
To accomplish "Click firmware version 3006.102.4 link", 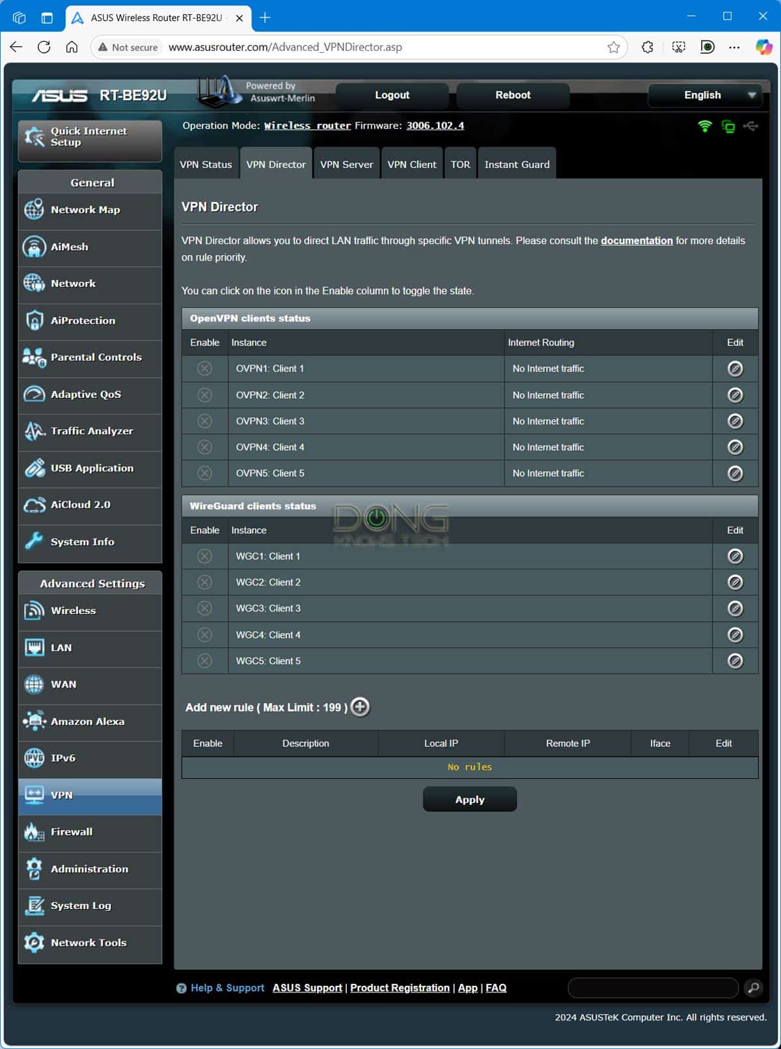I will click(x=435, y=126).
